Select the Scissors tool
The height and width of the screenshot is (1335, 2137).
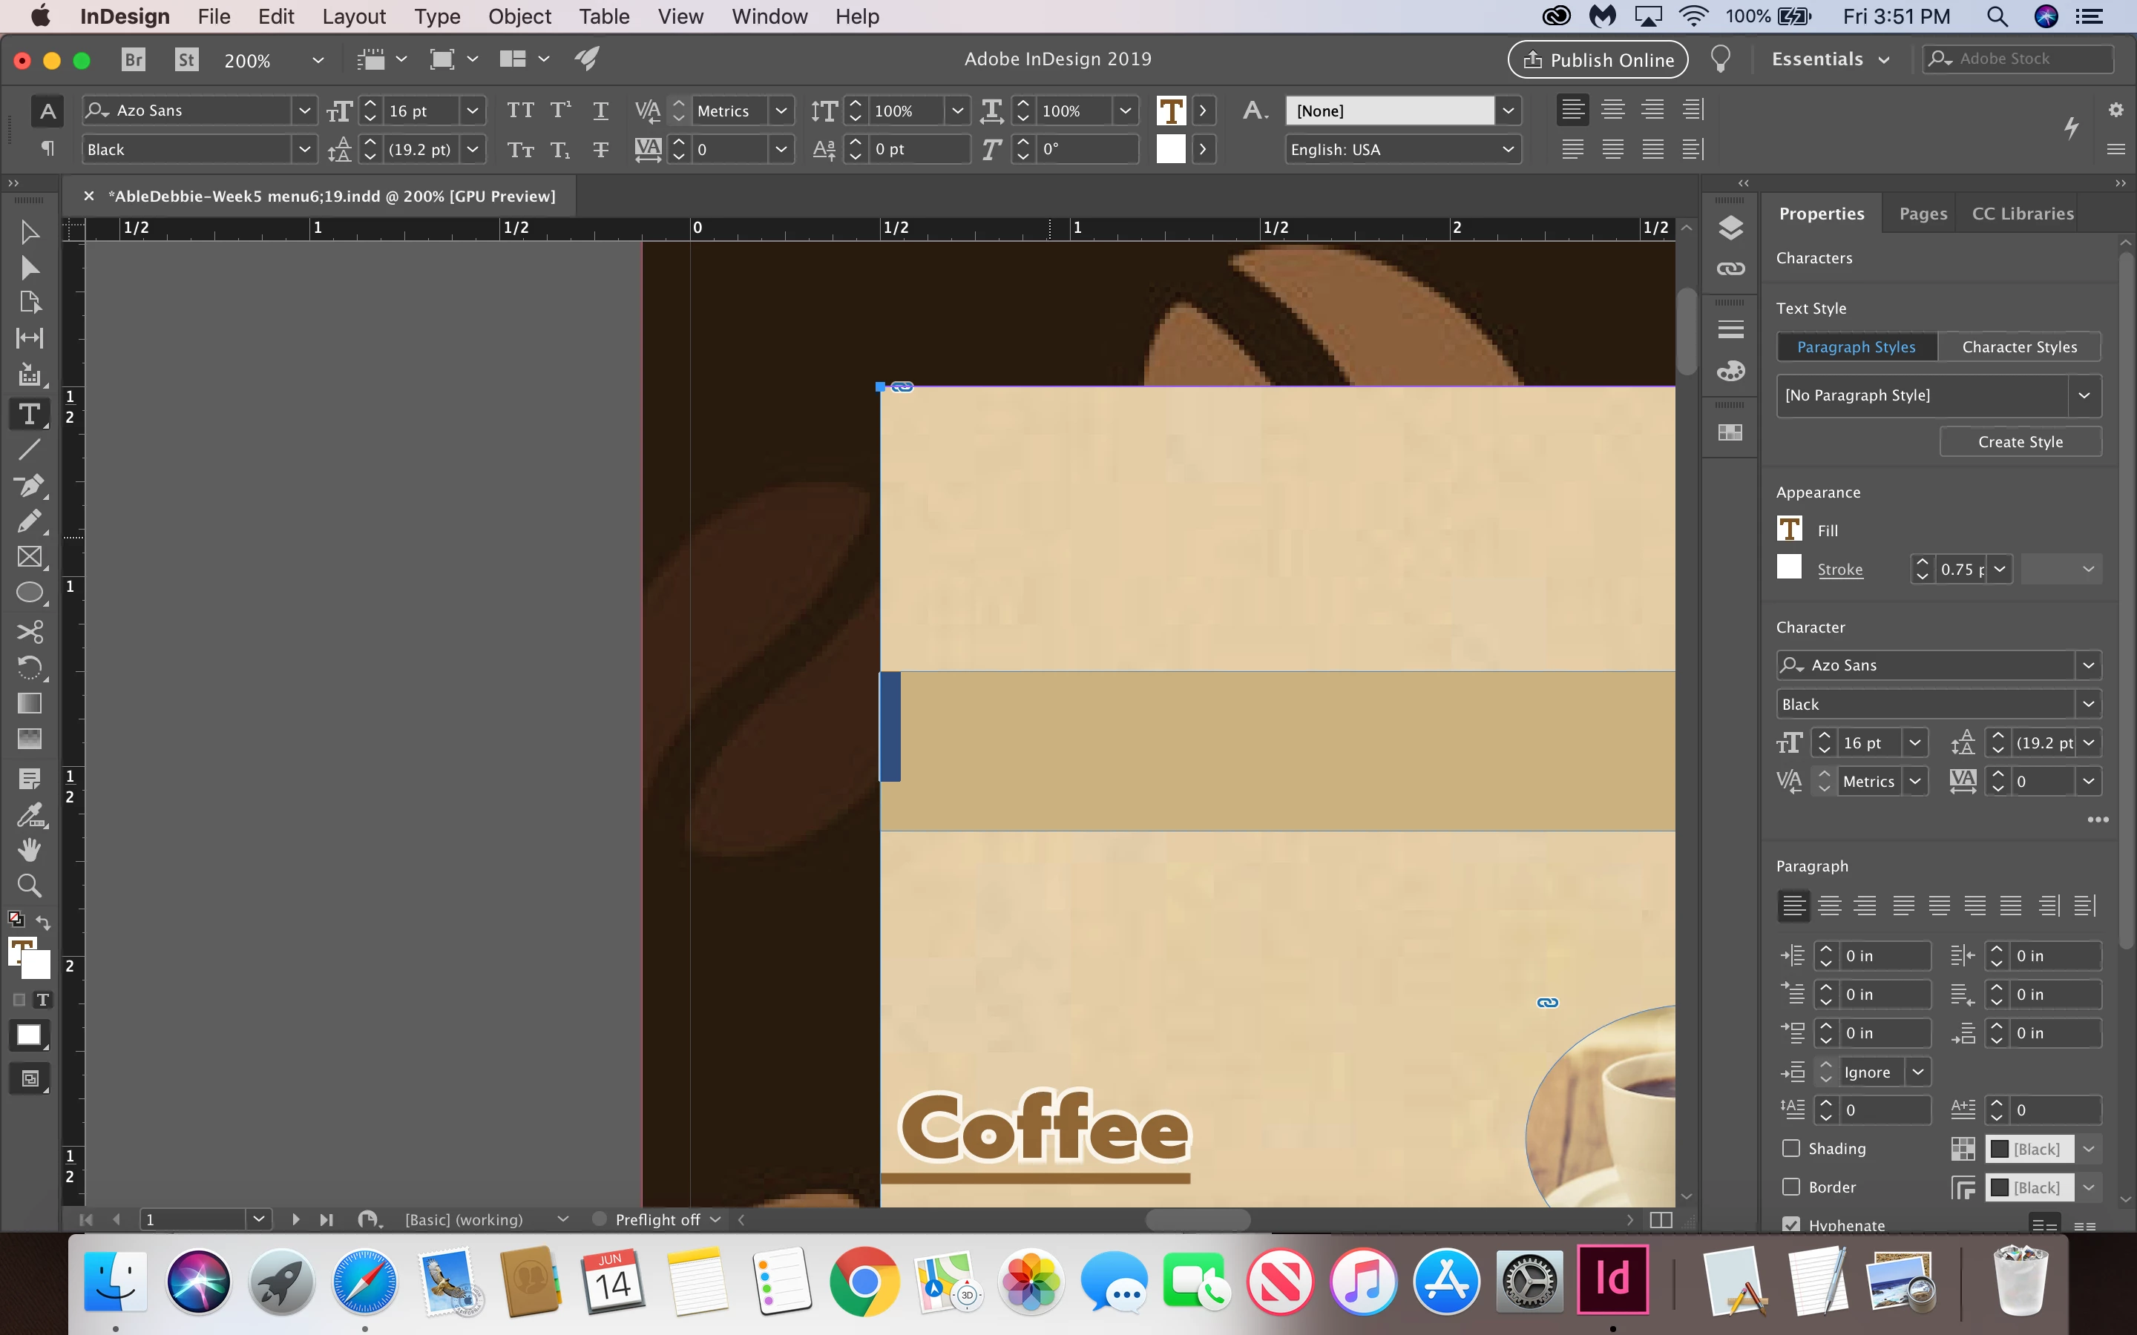29,631
